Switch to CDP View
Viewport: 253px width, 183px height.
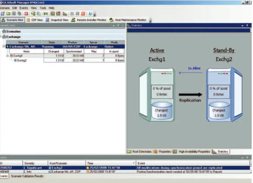point(35,20)
